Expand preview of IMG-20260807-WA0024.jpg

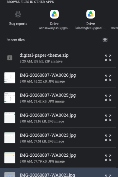click(x=108, y=118)
